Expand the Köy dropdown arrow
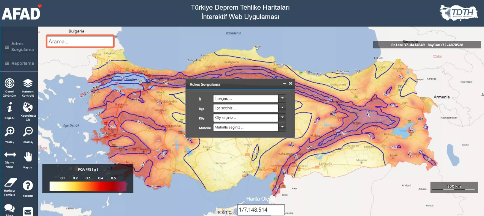Viewport: 484px width, 216px height. click(x=282, y=118)
